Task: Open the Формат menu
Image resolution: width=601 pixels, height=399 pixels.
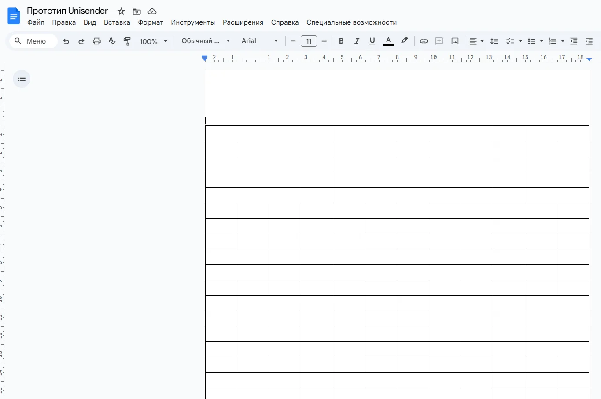Action: coord(151,22)
